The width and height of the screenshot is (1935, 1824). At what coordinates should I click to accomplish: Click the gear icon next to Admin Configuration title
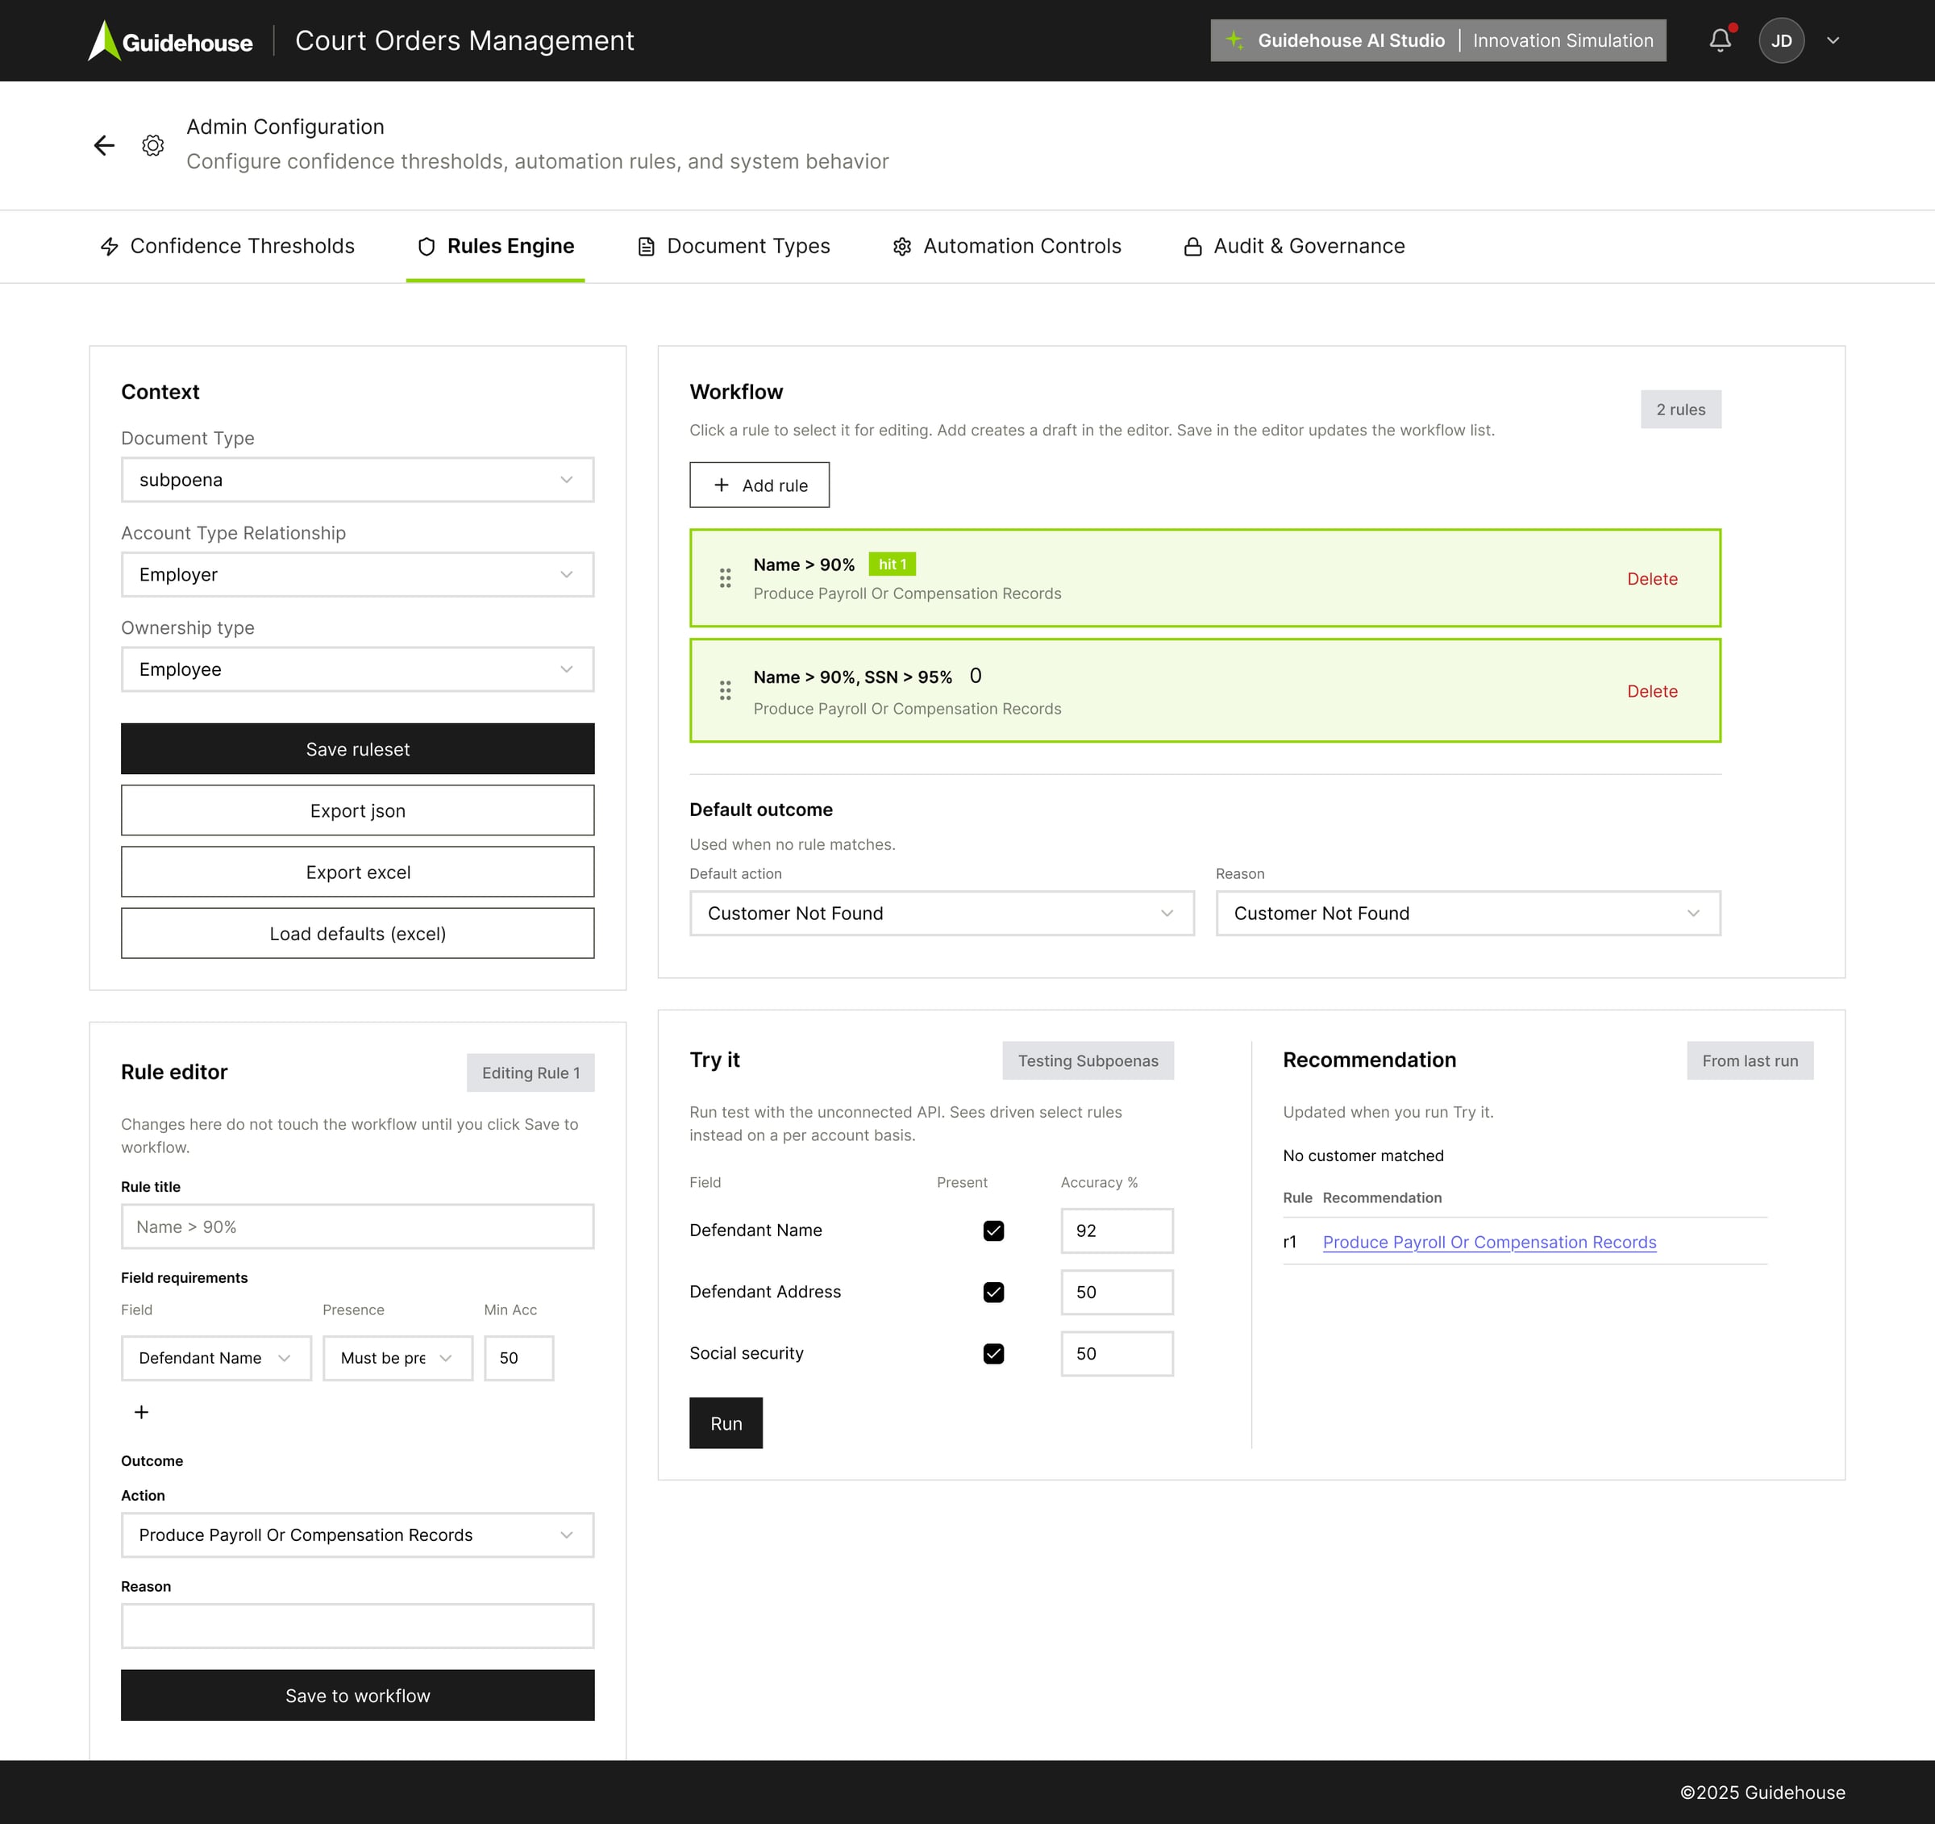pos(153,145)
